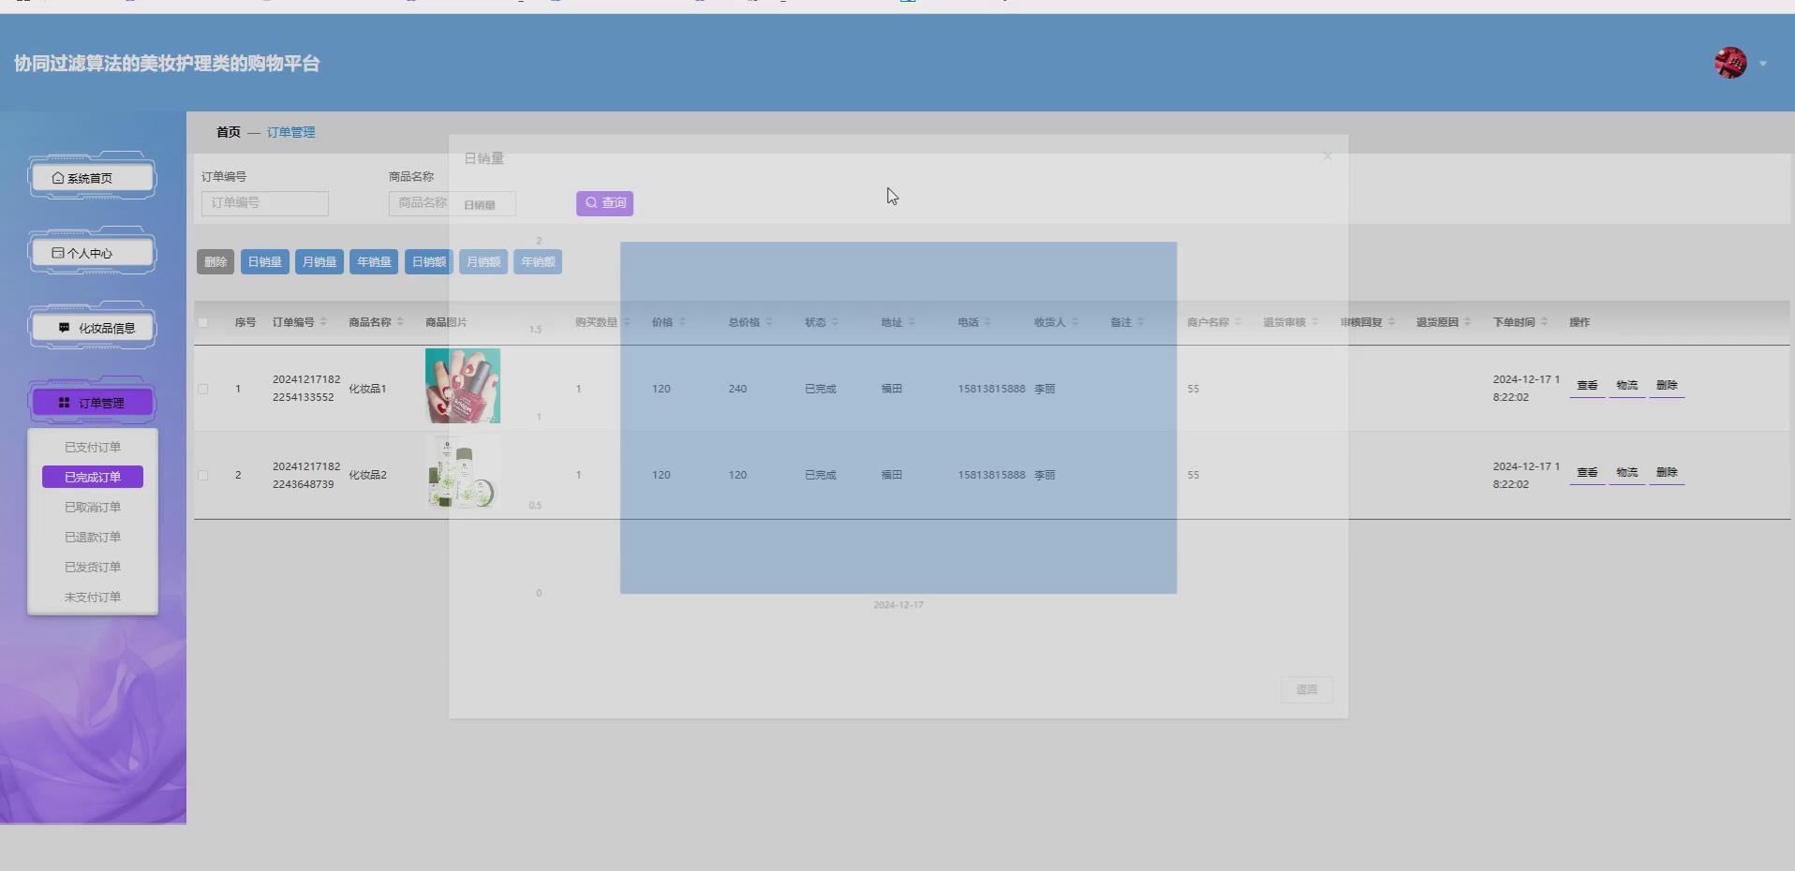Screen dimensions: 1795x871
Task: Select 已完成订单 submenu item
Action: click(93, 477)
